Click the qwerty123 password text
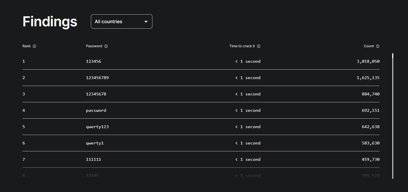 (x=97, y=127)
